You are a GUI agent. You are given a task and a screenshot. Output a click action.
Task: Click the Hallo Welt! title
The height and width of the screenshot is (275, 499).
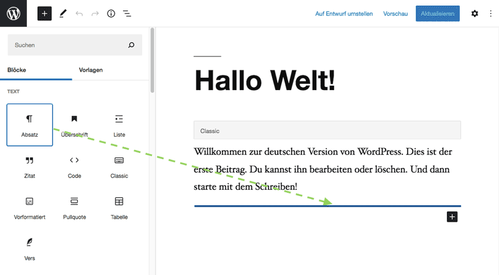265,80
